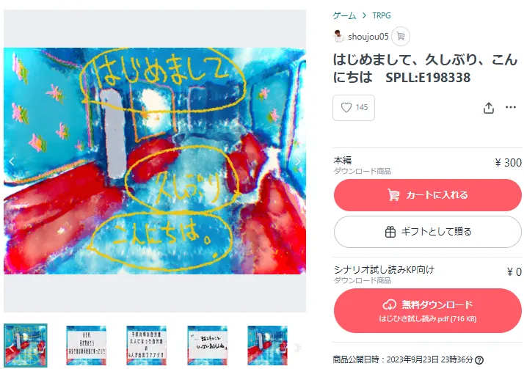The height and width of the screenshot is (369, 524).
Task: Select the first thumbnail with yellow handwriting
Action: 26,346
